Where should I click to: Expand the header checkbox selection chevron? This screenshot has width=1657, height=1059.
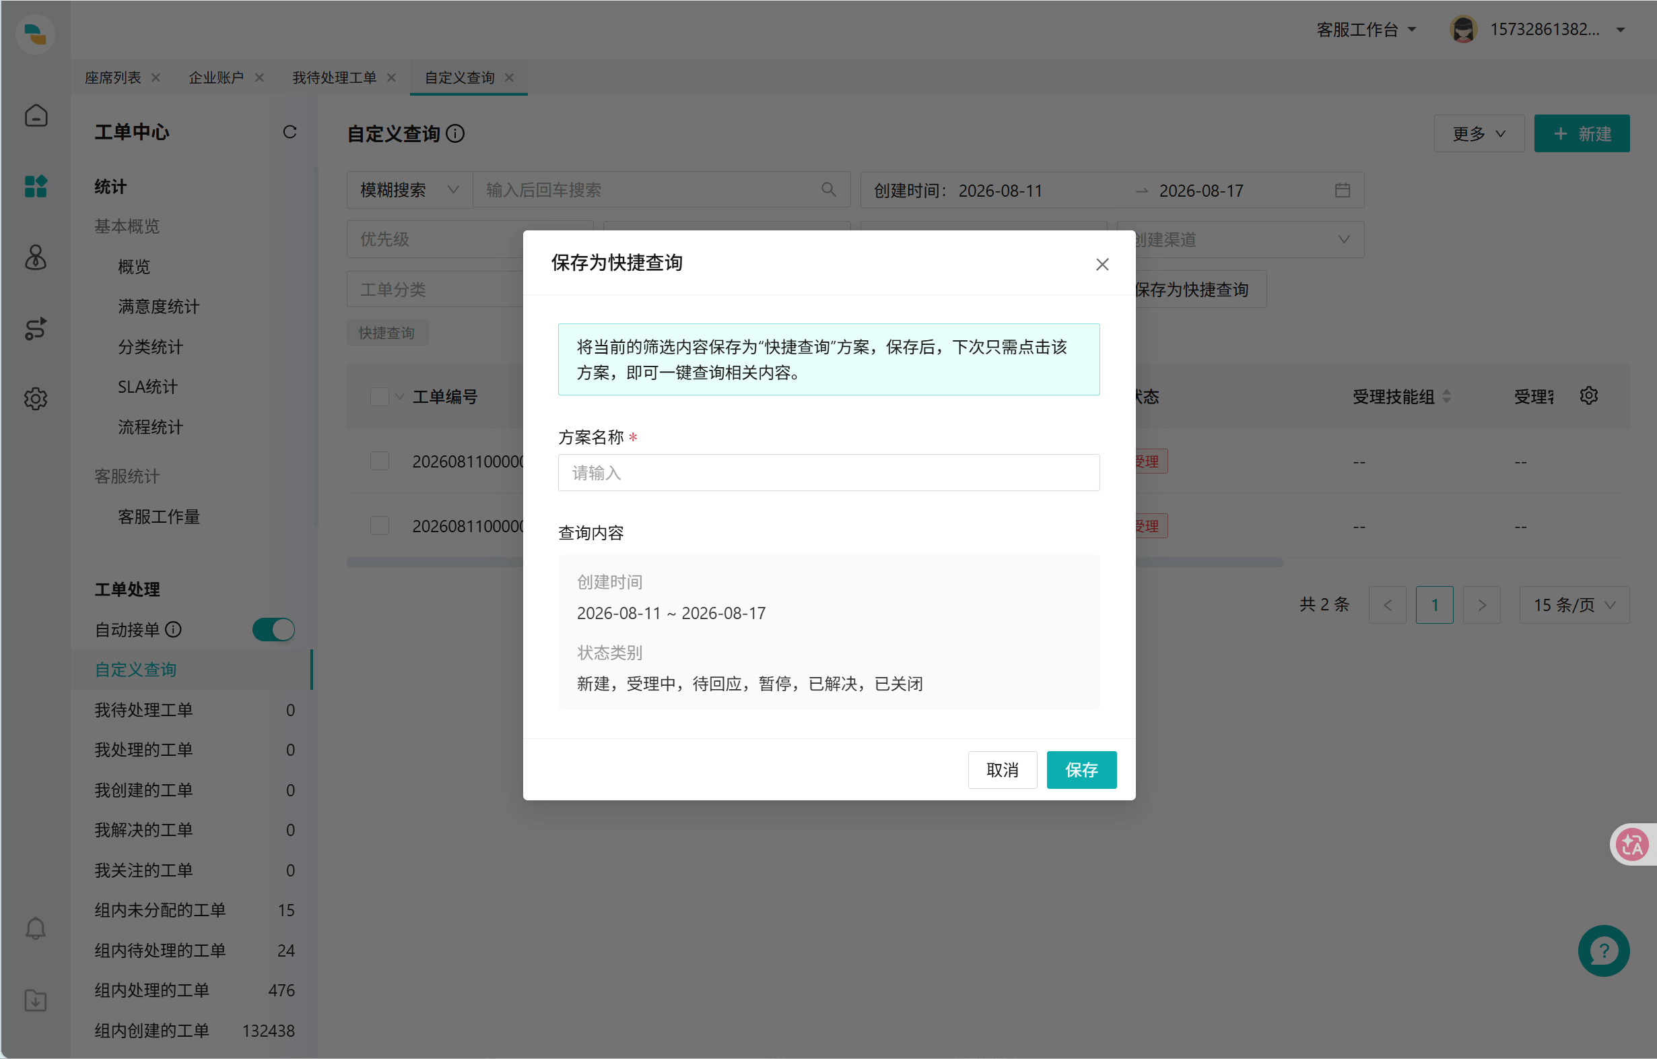point(399,397)
